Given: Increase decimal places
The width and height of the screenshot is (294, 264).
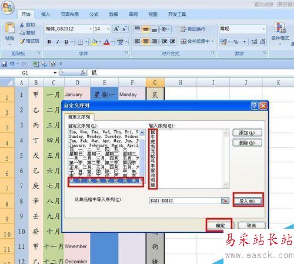Looking at the screenshot, I should (254, 42).
